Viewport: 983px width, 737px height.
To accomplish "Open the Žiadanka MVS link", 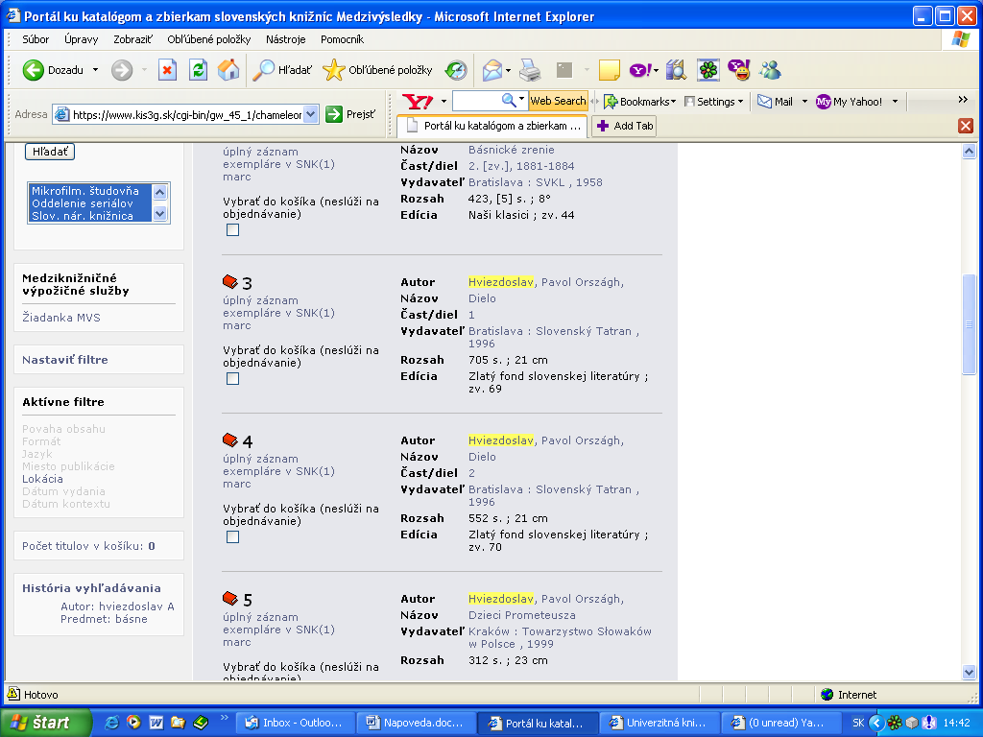I will coord(61,318).
